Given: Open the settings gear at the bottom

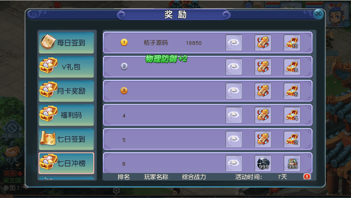Looking at the screenshot, I should pos(116,190).
